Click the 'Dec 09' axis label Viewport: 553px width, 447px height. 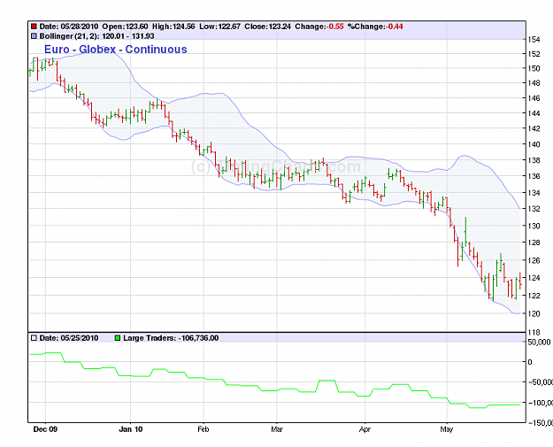[x=45, y=429]
